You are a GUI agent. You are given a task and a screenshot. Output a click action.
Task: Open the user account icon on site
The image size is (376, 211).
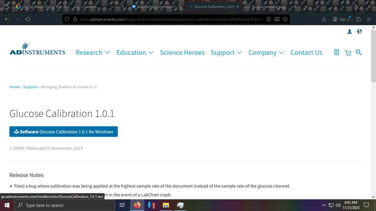pyautogui.click(x=350, y=32)
